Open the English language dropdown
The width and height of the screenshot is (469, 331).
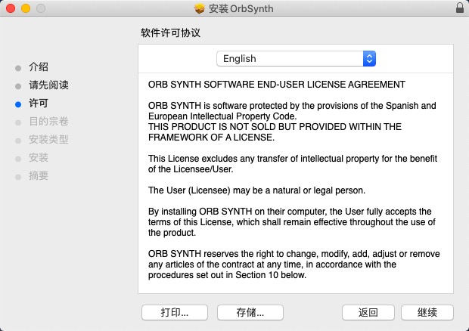pos(296,58)
